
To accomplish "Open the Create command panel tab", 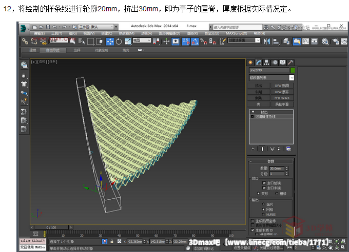I will coord(251,62).
